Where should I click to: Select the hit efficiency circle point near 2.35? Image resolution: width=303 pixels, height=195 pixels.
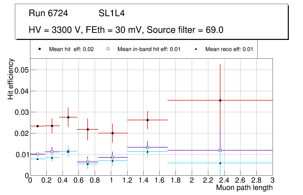coord(220,100)
